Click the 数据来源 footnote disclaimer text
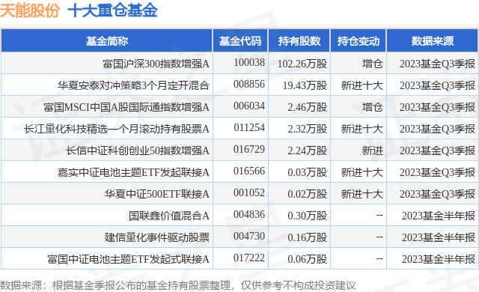 click(178, 285)
